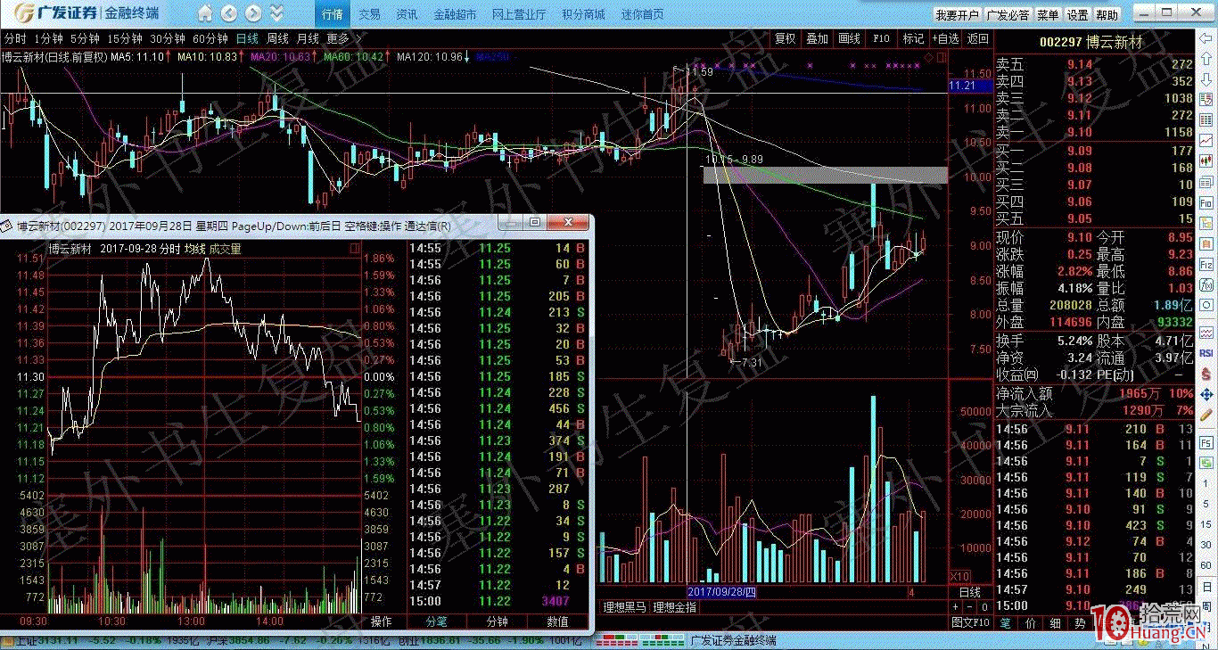
Task: Navigate forward with the right arrow button
Action: tap(253, 13)
